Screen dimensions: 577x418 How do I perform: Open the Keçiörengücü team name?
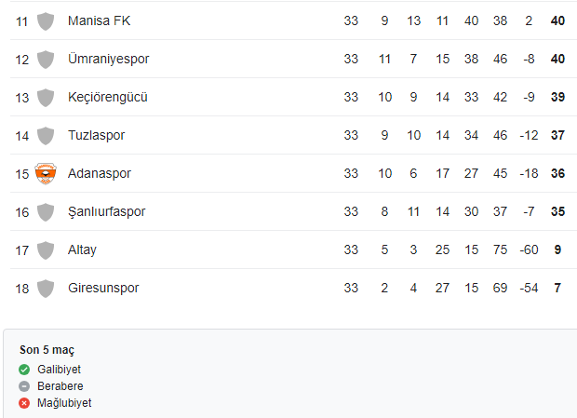108,97
